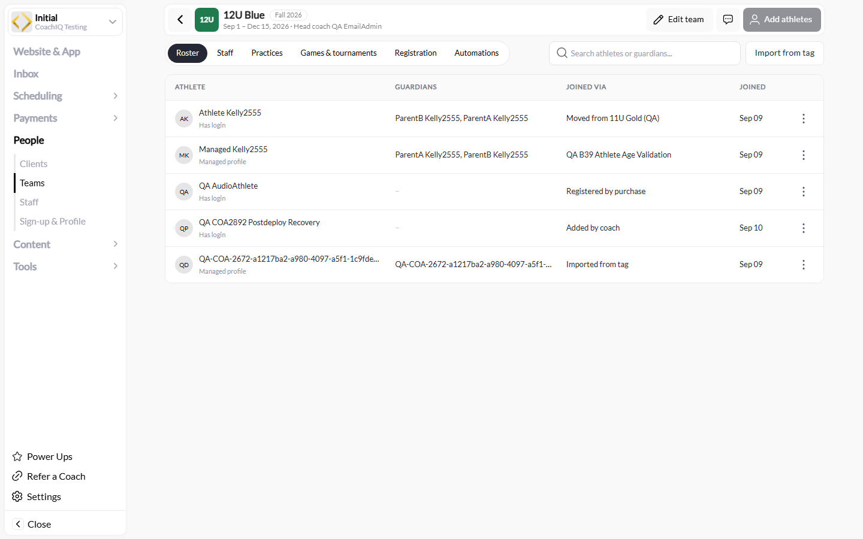The width and height of the screenshot is (863, 539).
Task: Click the Refer a Coach link icon
Action: (x=17, y=476)
